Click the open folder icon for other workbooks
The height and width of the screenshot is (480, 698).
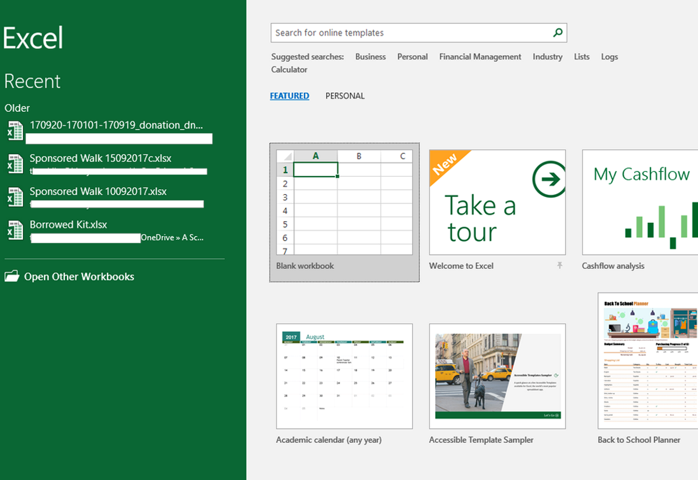coord(12,277)
